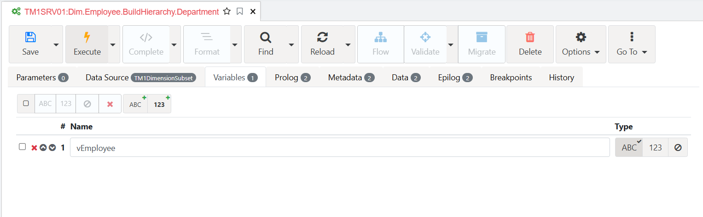
Task: Click the Migrate button
Action: point(482,44)
